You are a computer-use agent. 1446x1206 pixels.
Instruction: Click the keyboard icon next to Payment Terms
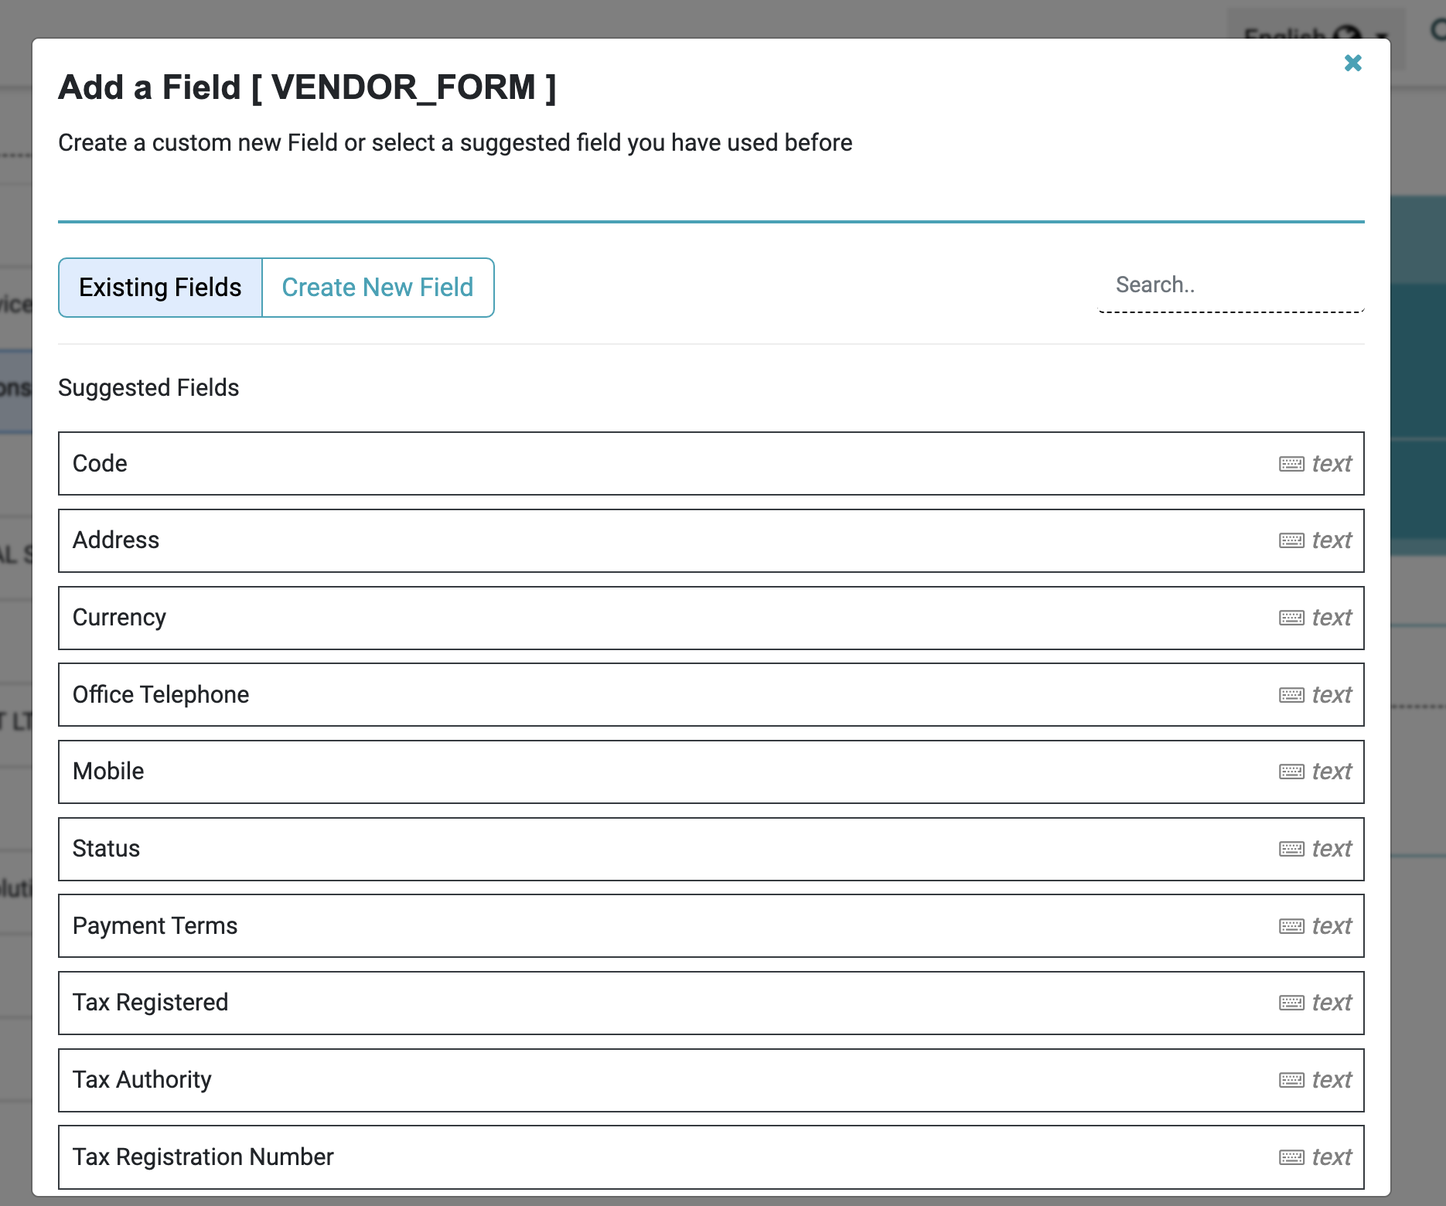coord(1290,925)
